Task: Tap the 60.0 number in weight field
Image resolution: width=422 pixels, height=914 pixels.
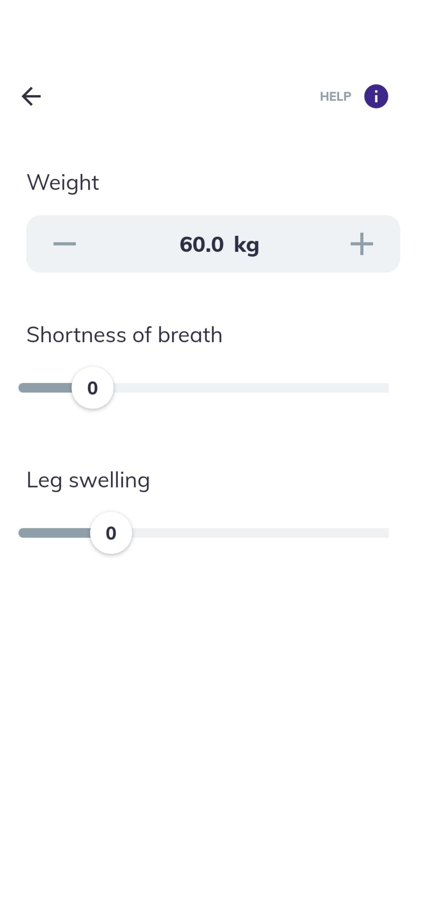Action: [x=201, y=244]
